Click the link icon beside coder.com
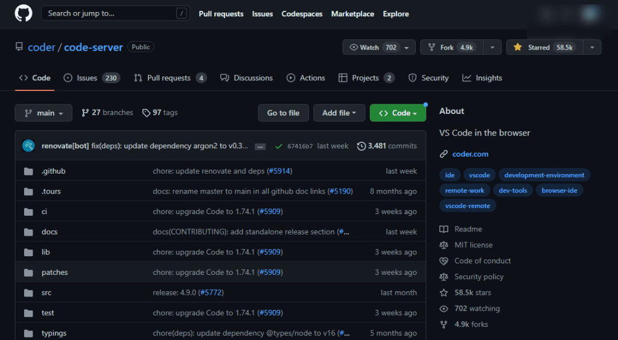This screenshot has height=340, width=618. (444, 154)
